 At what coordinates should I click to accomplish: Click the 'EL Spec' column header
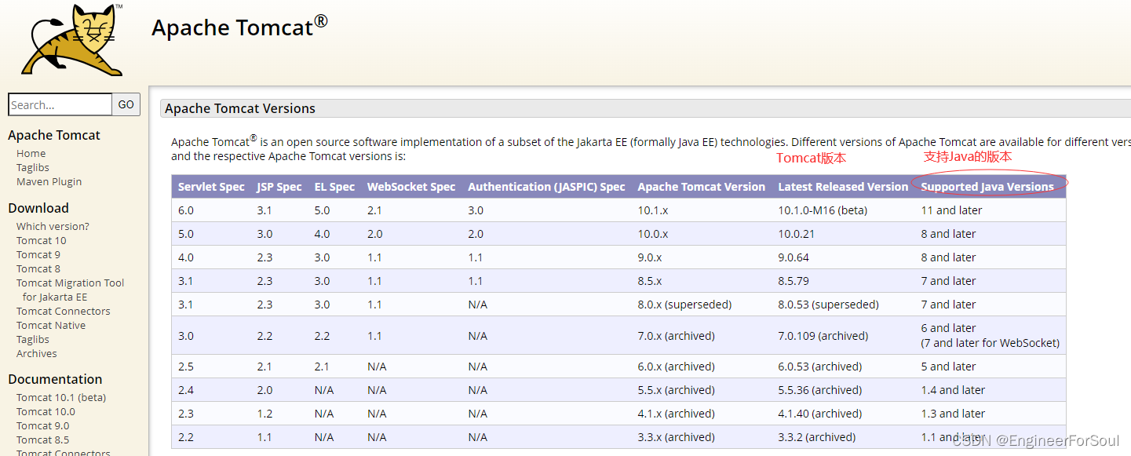pos(334,187)
